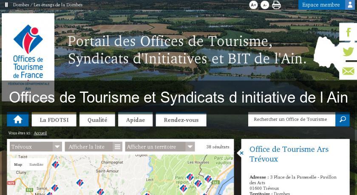Click the member user silhouette icon

pyautogui.click(x=351, y=5)
